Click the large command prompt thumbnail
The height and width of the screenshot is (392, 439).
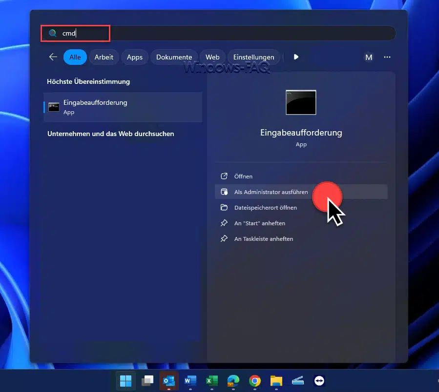(x=301, y=102)
